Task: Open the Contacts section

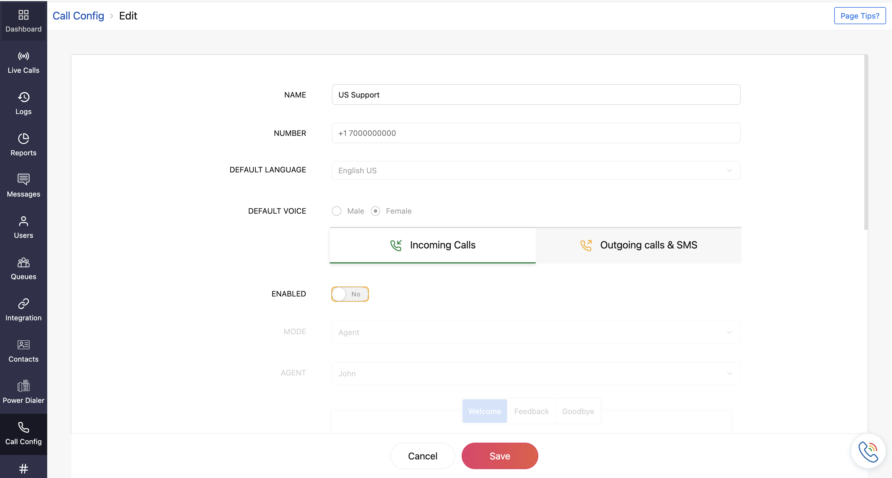Action: [23, 351]
